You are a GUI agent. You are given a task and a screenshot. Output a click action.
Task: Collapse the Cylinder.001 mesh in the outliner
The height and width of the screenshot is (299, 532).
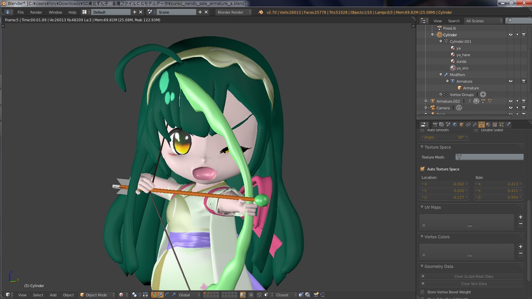[x=441, y=42]
